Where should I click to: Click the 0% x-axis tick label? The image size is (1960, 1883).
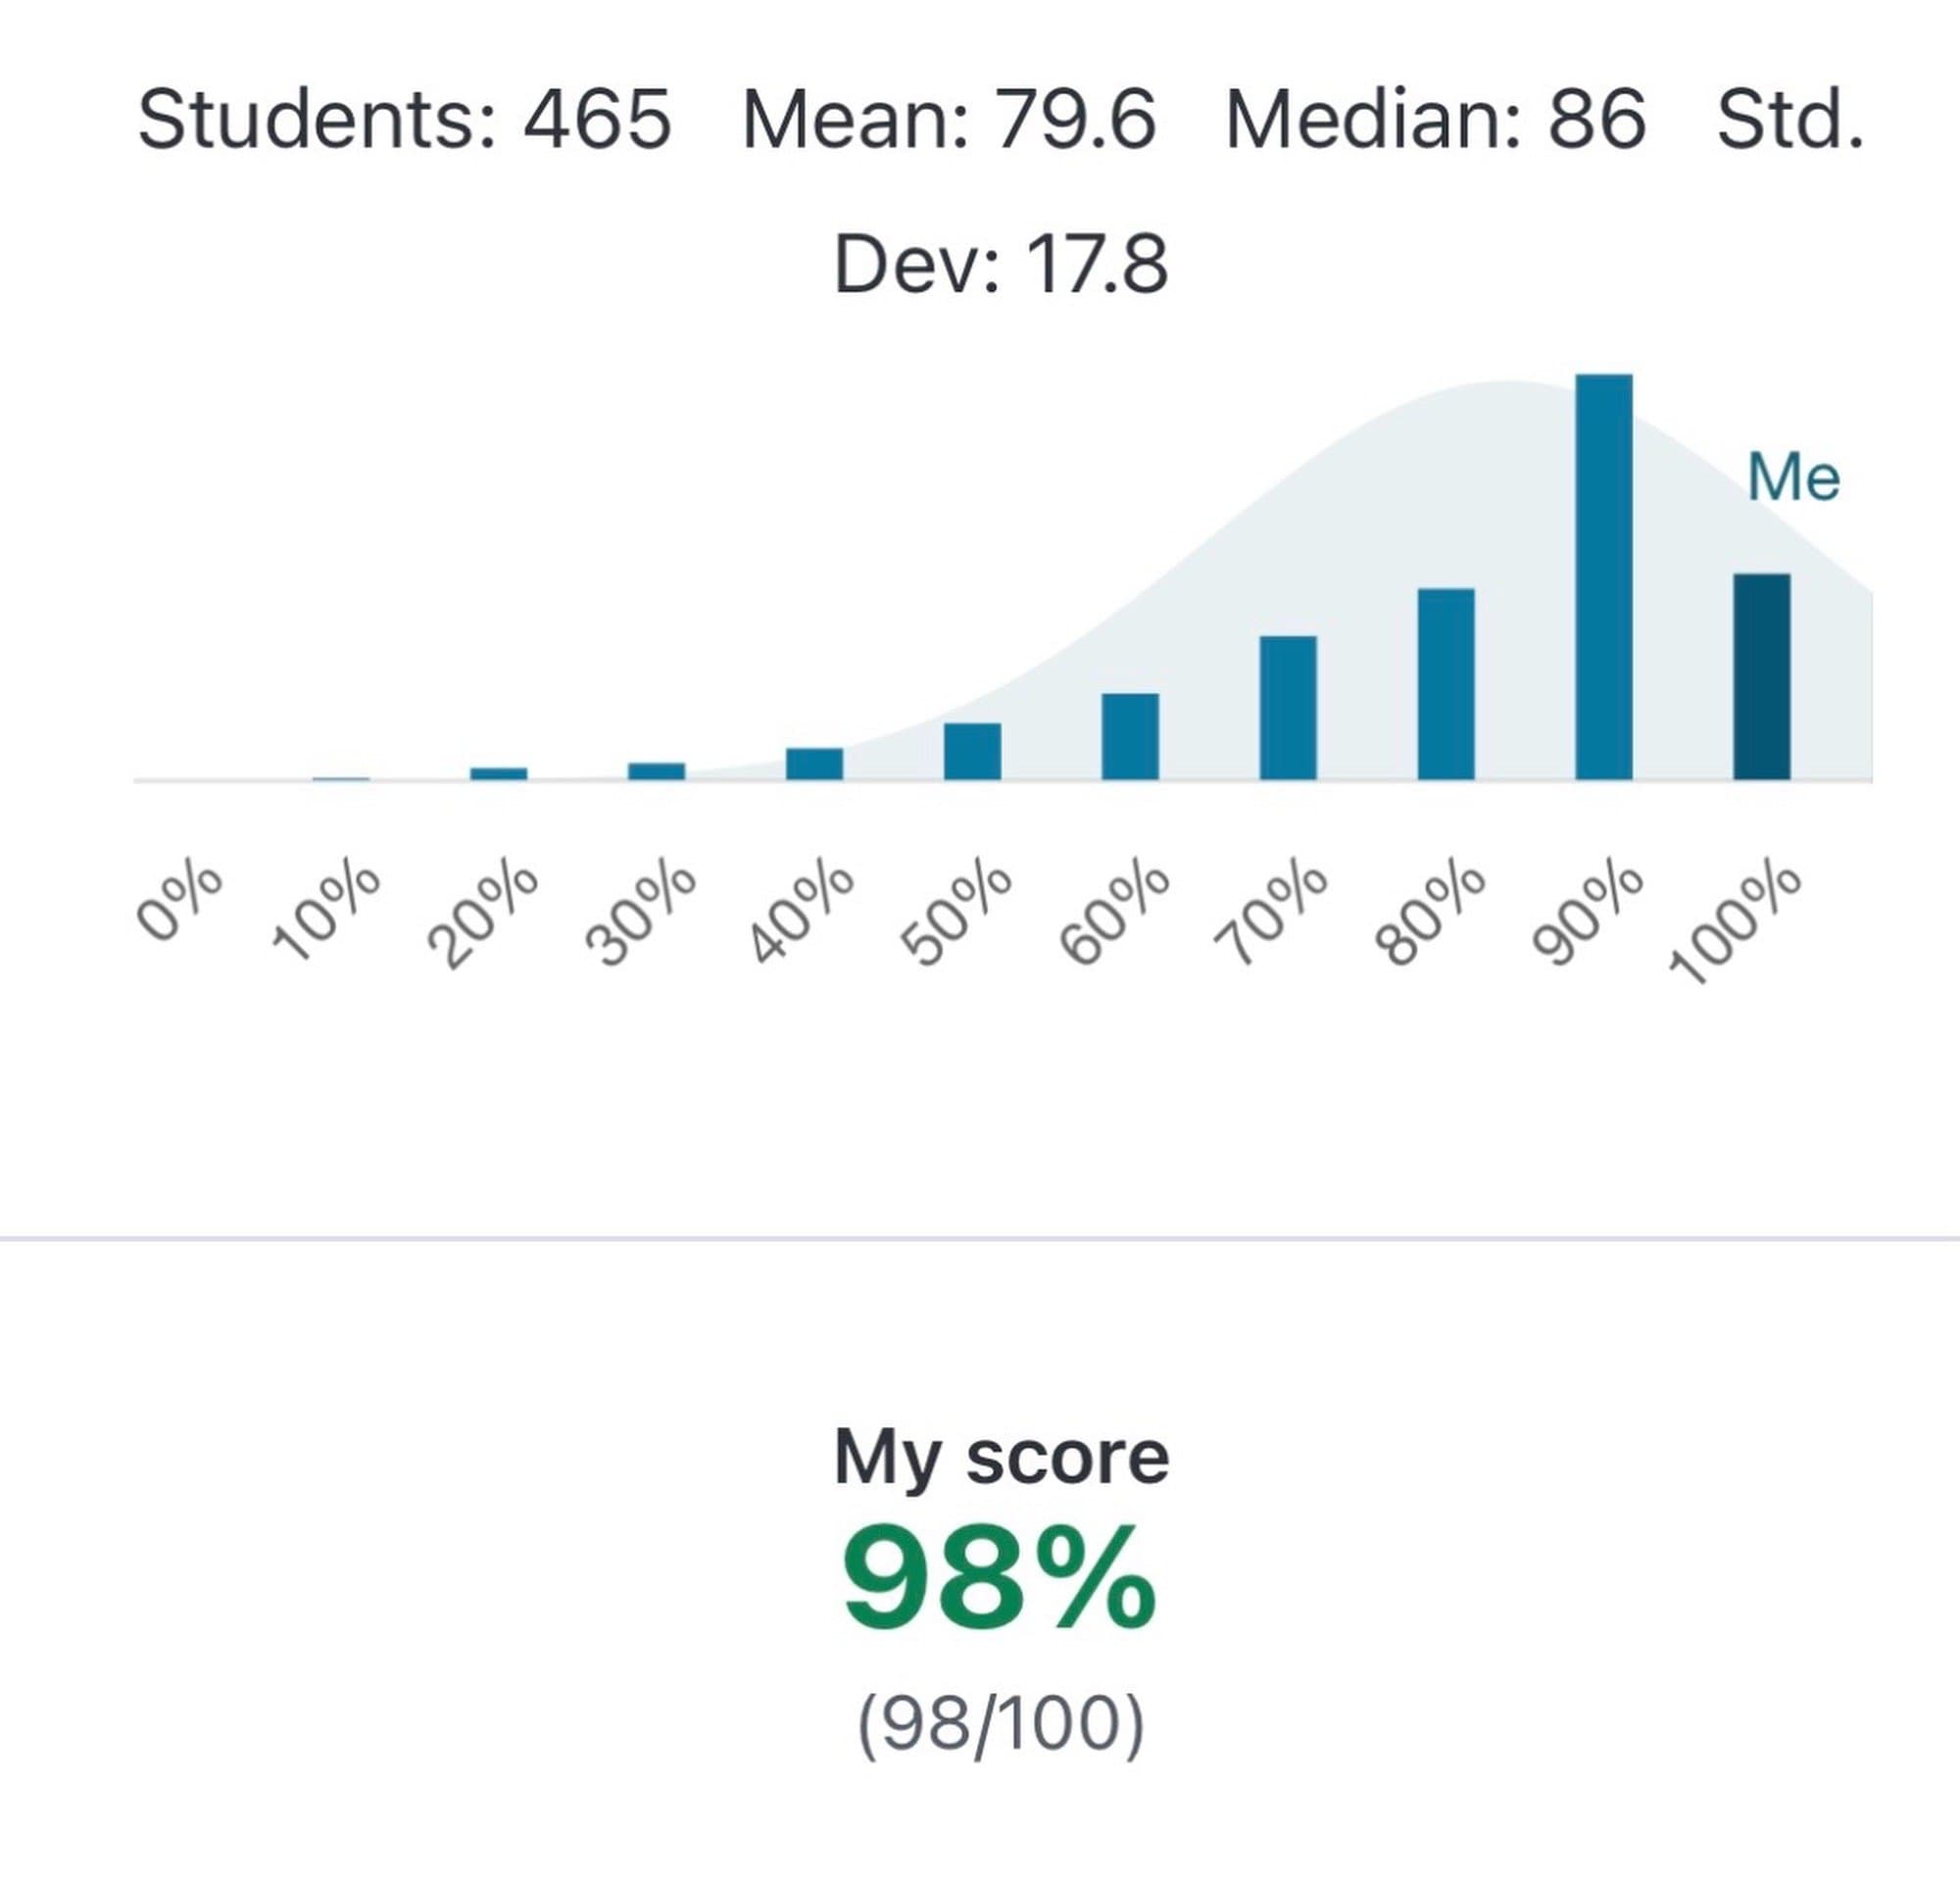point(180,903)
